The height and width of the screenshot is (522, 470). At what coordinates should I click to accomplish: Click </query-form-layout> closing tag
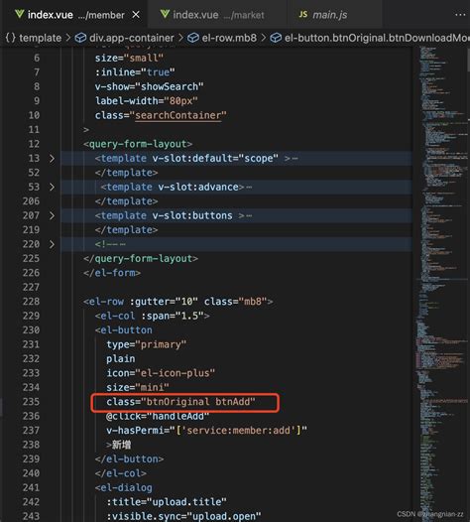[x=141, y=258]
